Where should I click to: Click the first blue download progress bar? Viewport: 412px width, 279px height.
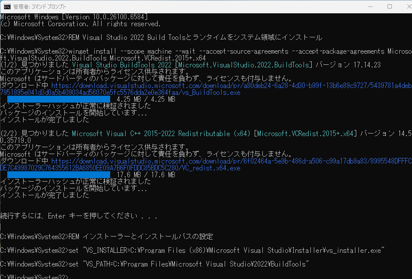[x=58, y=99]
